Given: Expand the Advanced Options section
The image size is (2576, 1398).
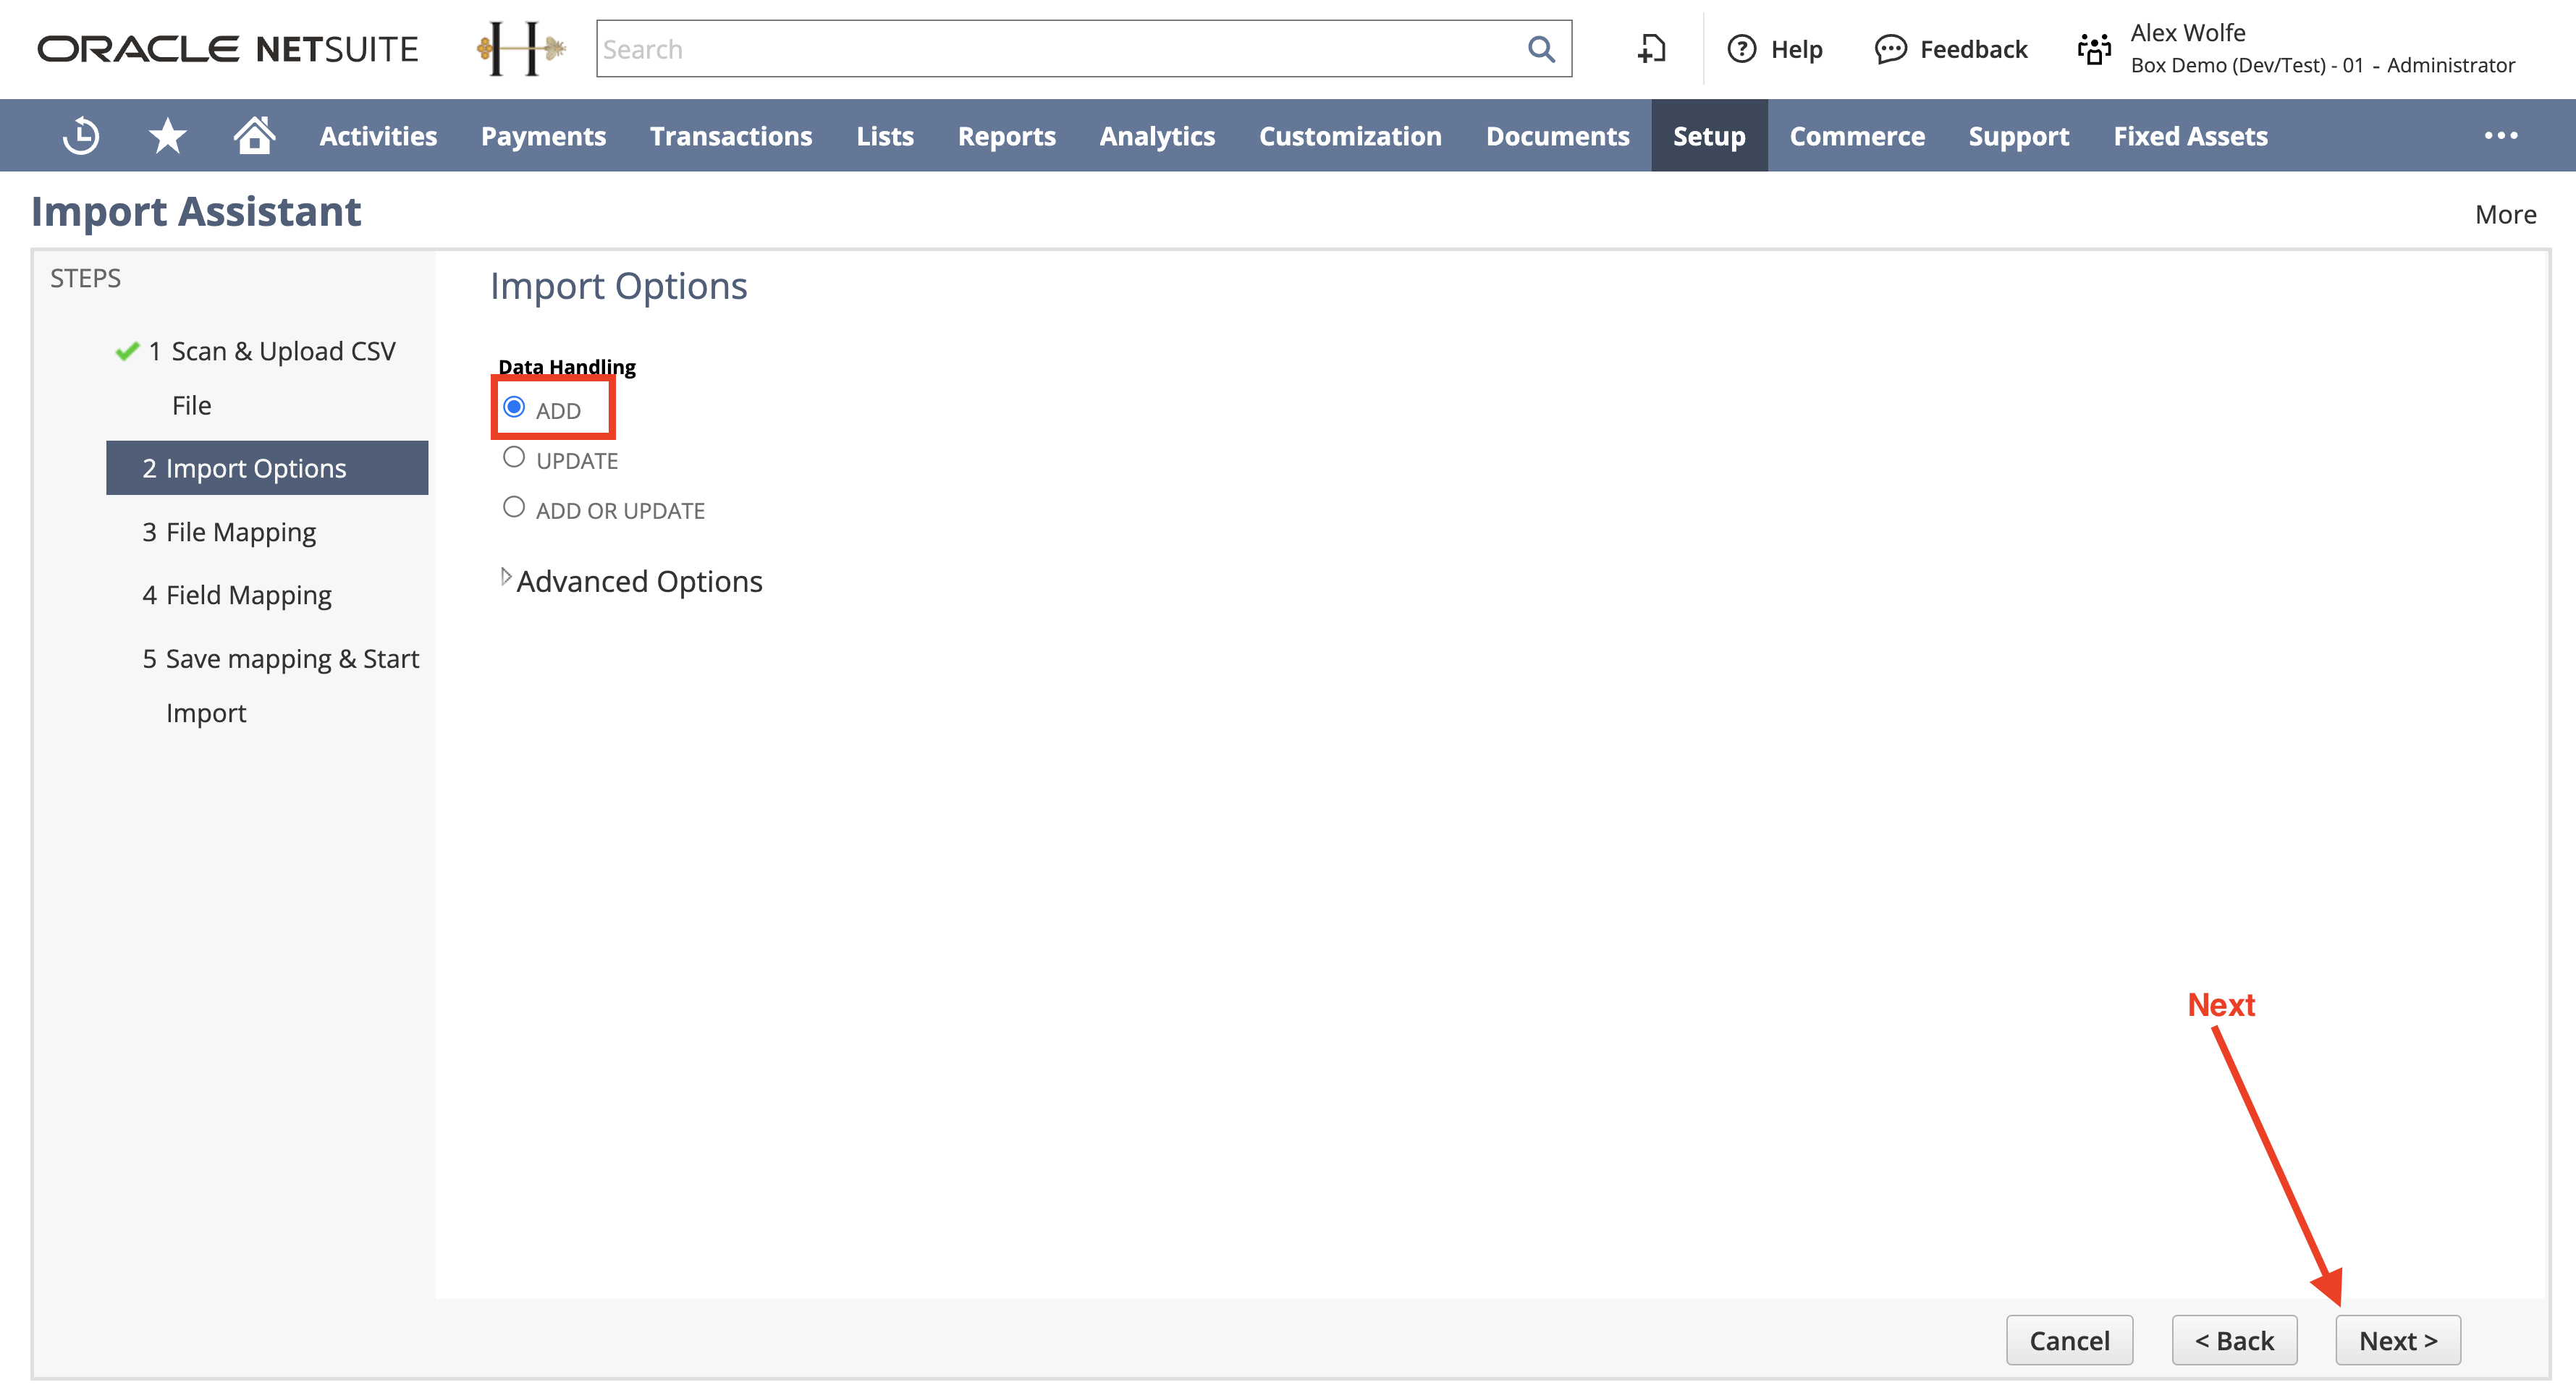Looking at the screenshot, I should coord(506,580).
